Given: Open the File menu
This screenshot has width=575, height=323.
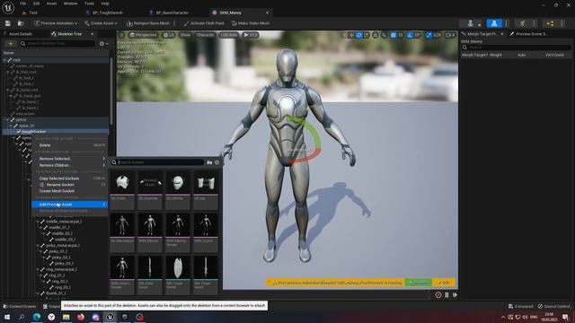Looking at the screenshot, I should 22,4.
